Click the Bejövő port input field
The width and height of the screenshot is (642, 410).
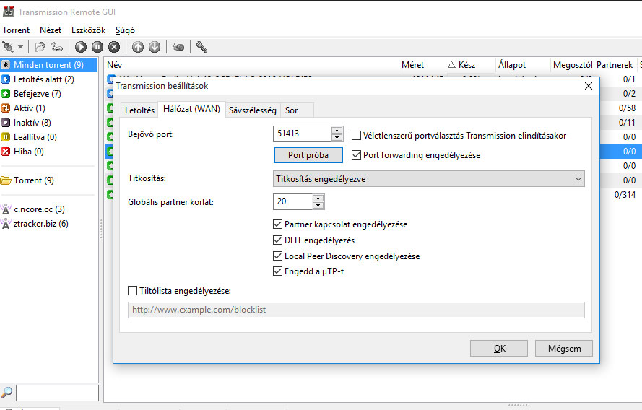(302, 134)
